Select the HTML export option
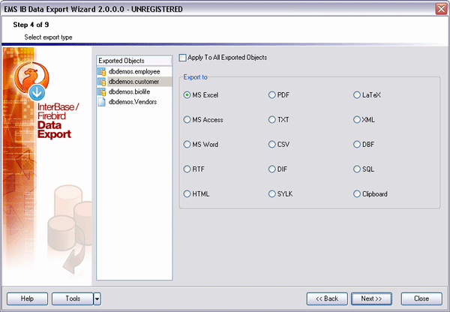Screen dimensions: 450x312 [187, 193]
